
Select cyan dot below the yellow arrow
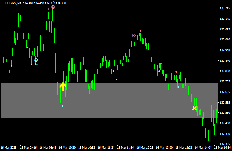pyautogui.click(x=63, y=106)
